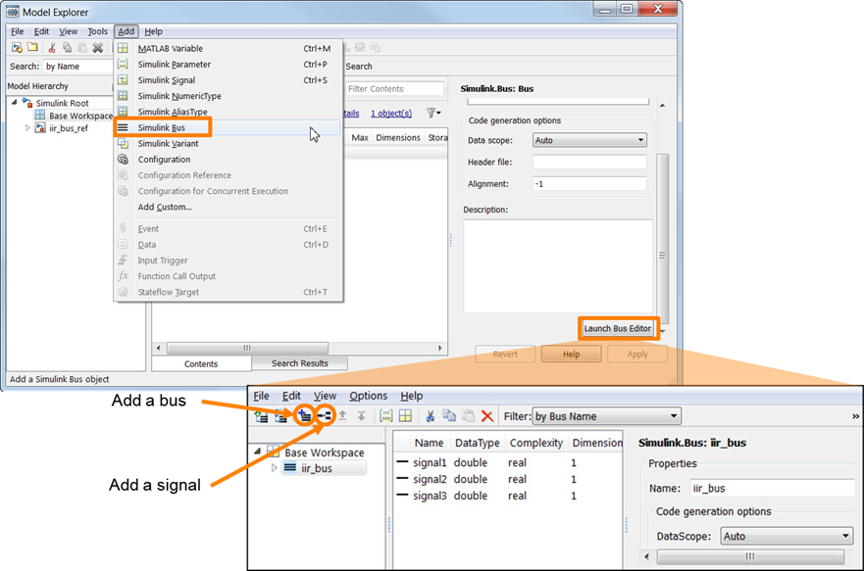Click the new model icon in Model Explorer toolbar
Viewport: 864px width, 571px height.
coord(17,48)
